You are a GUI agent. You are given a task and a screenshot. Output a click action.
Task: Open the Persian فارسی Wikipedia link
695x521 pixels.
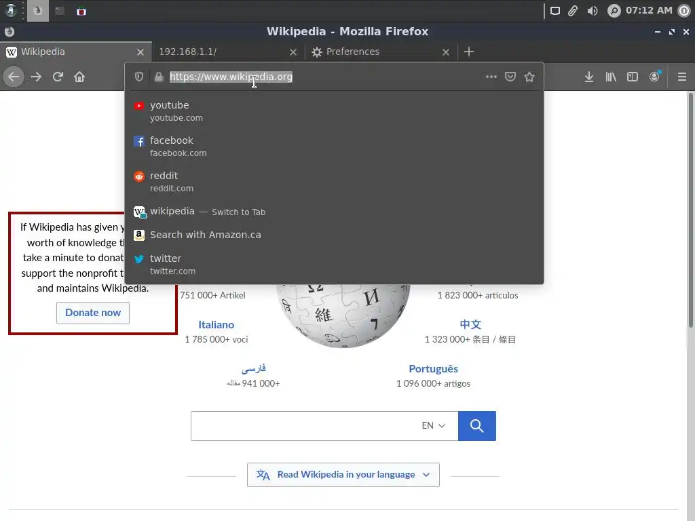(x=254, y=368)
